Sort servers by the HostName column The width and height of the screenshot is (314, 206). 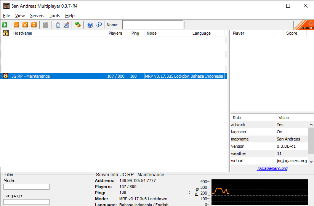pyautogui.click(x=58, y=33)
